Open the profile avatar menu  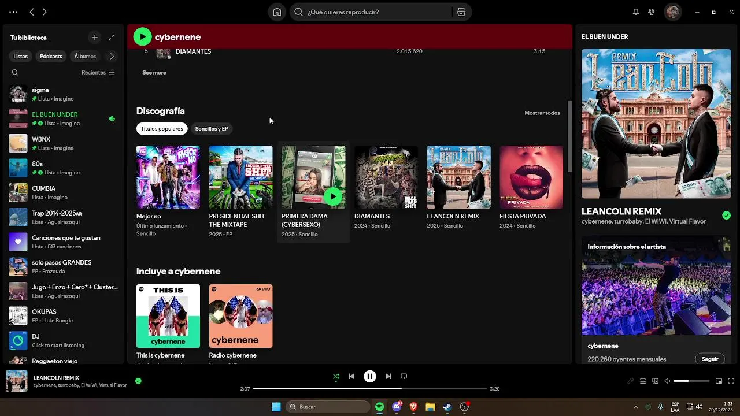(x=672, y=12)
